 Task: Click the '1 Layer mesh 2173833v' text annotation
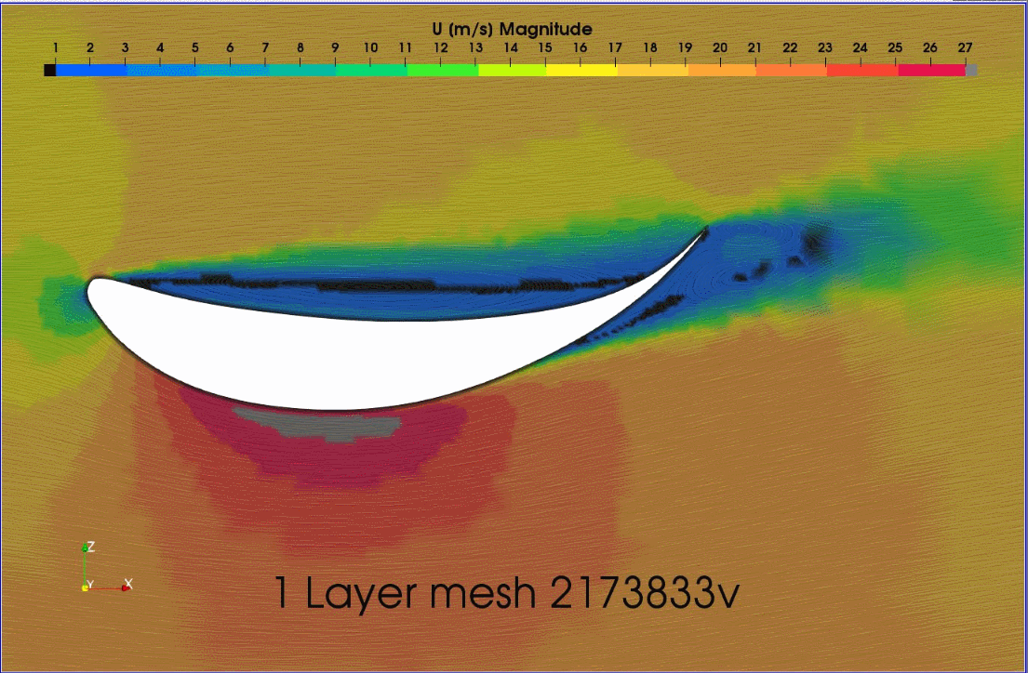(505, 592)
